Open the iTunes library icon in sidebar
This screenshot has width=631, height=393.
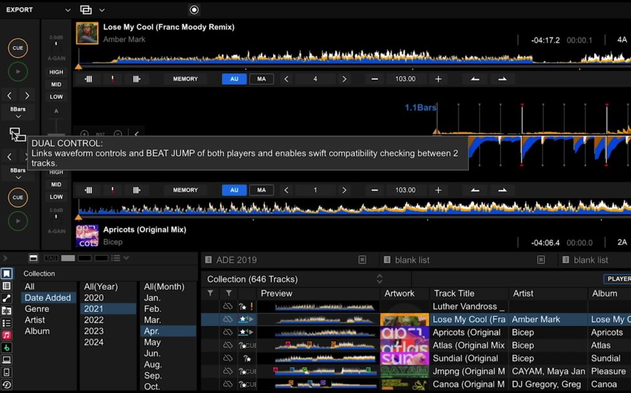click(6, 334)
